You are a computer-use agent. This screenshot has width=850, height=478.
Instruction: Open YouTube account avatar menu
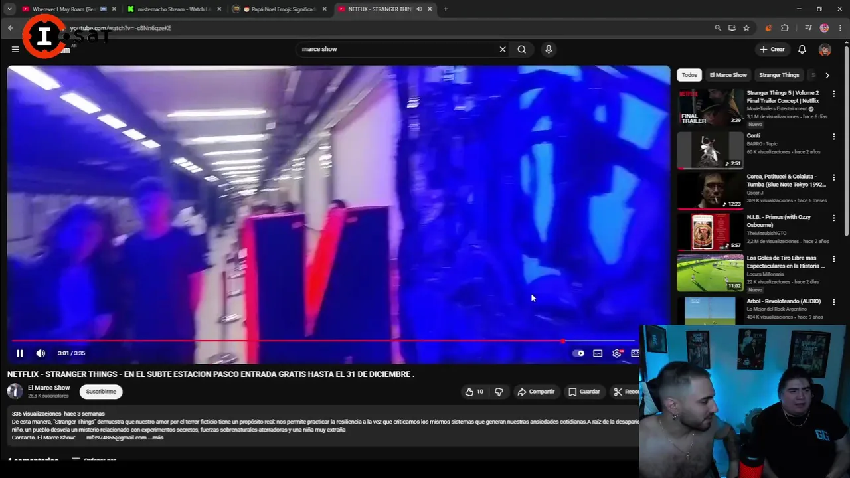pos(825,50)
